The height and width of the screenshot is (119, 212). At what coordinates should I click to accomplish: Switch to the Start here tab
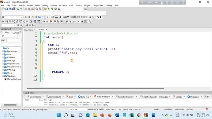pos(28,30)
